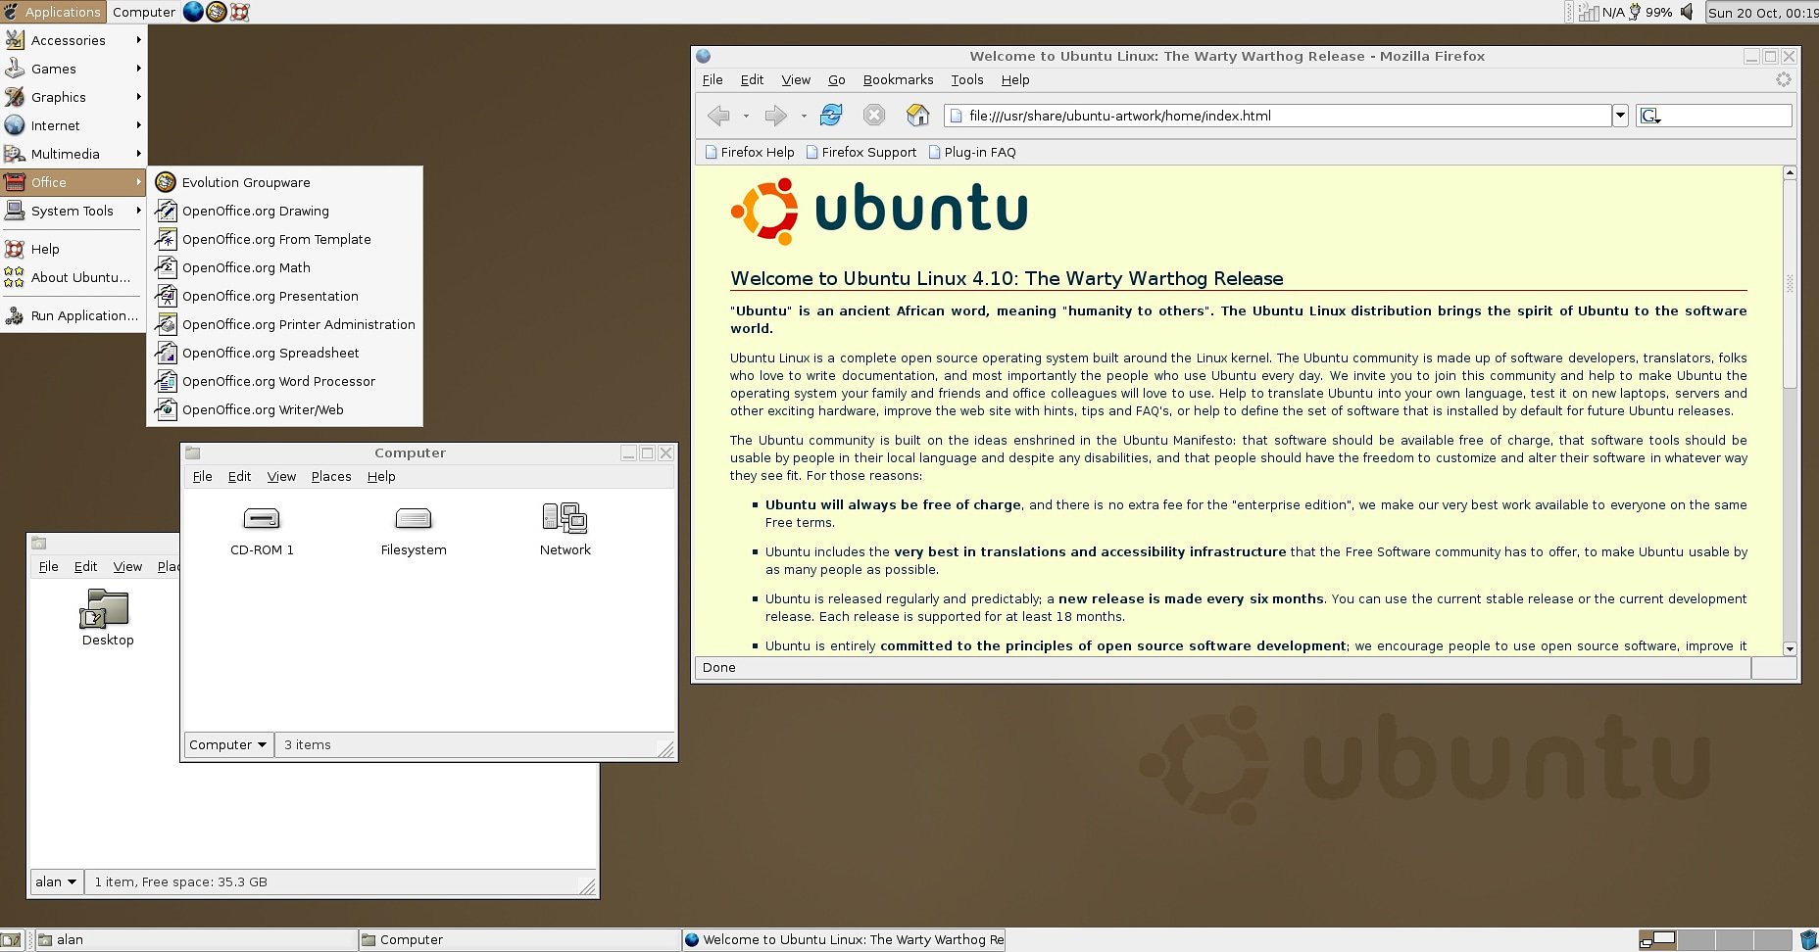Image resolution: width=1819 pixels, height=952 pixels.
Task: Open the Trash icon in bottom panel
Action: 1809,940
